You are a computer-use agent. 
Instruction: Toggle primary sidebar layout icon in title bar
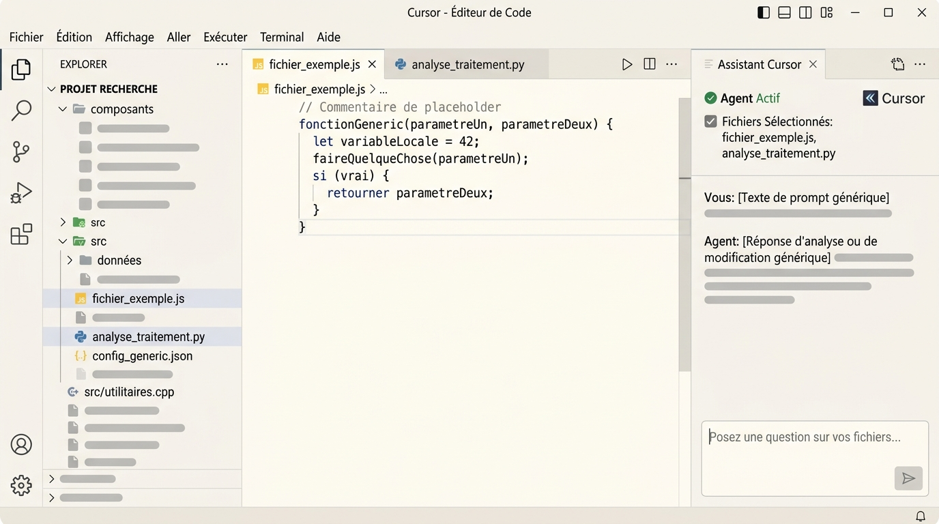point(764,13)
